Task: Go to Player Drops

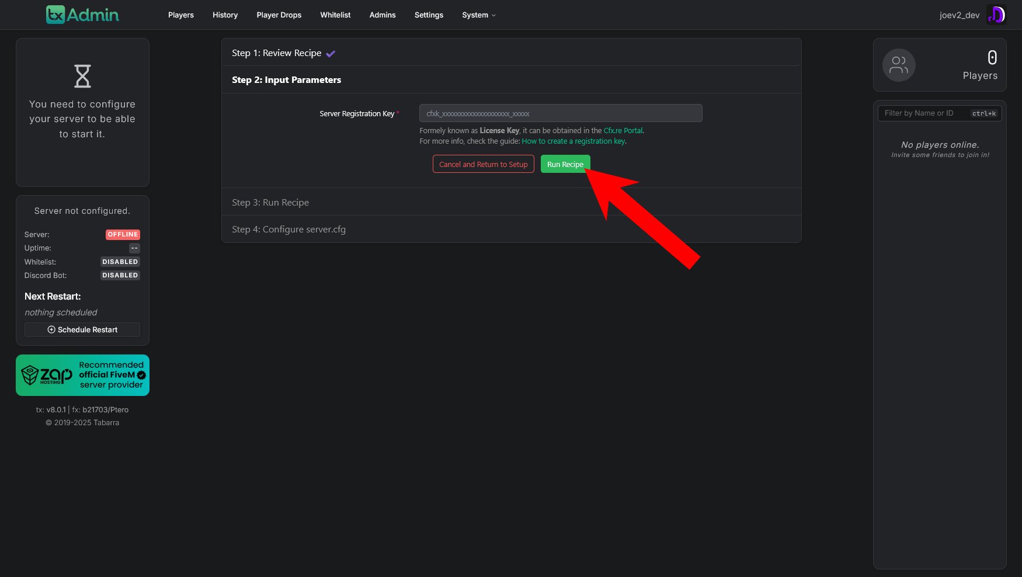Action: tap(279, 15)
